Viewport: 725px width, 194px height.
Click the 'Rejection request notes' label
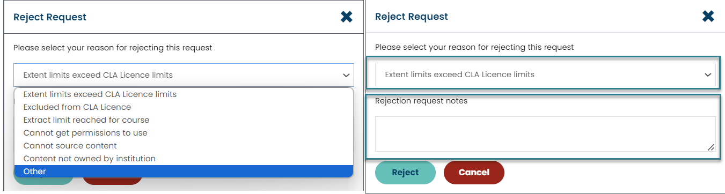[421, 101]
